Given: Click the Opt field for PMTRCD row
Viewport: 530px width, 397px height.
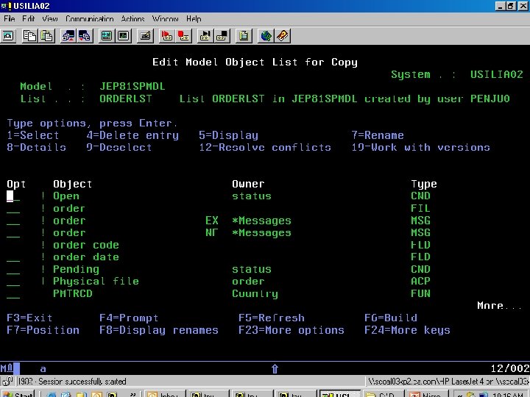Looking at the screenshot, I should pyautogui.click(x=13, y=293).
